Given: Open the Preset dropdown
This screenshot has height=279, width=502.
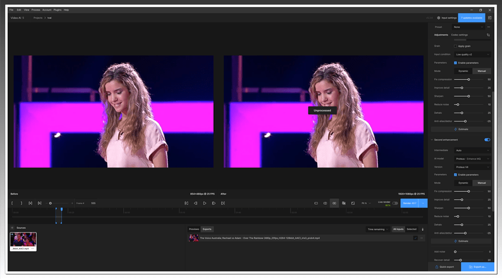Looking at the screenshot, I should [x=468, y=27].
